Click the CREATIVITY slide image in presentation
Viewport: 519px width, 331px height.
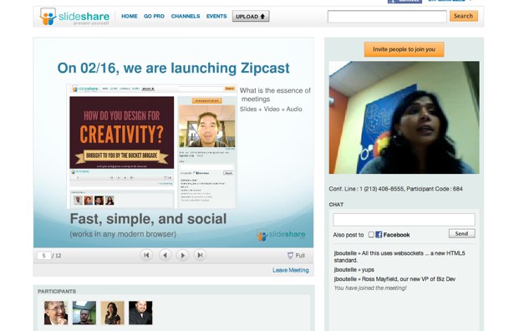point(121,132)
